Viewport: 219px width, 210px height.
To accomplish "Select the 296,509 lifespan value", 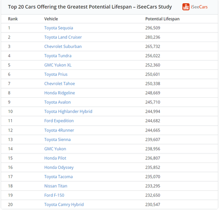I will [153, 28].
